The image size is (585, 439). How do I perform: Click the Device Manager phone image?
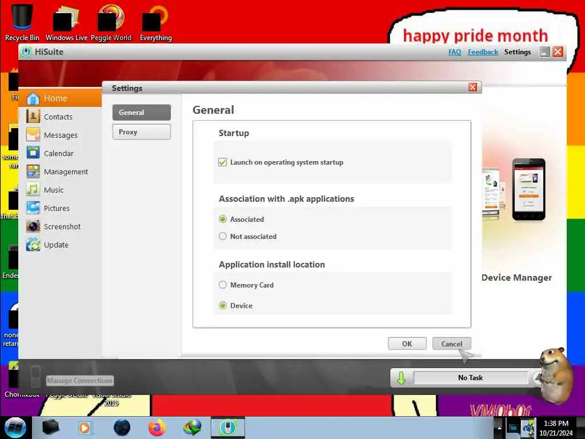coord(528,190)
